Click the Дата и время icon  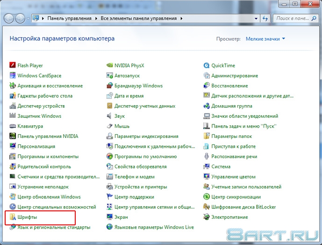point(109,95)
